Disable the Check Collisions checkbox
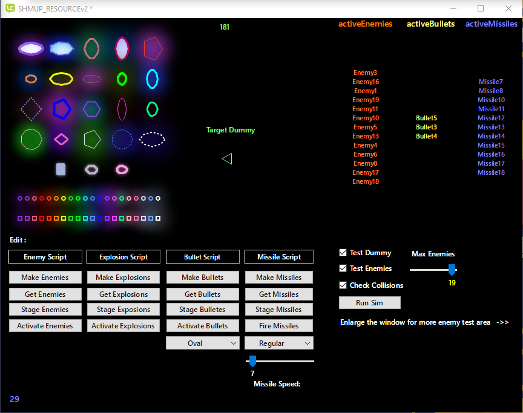Screen dimensions: 523x413 (x=343, y=285)
